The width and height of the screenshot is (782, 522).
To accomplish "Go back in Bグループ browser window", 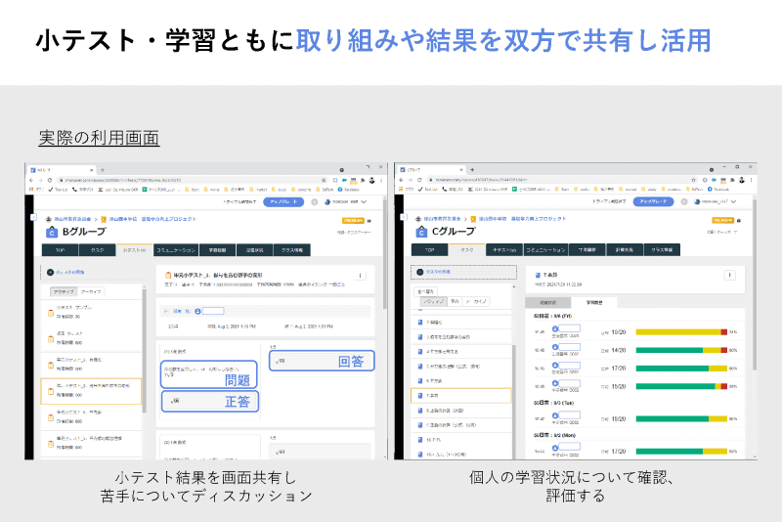I will point(31,180).
